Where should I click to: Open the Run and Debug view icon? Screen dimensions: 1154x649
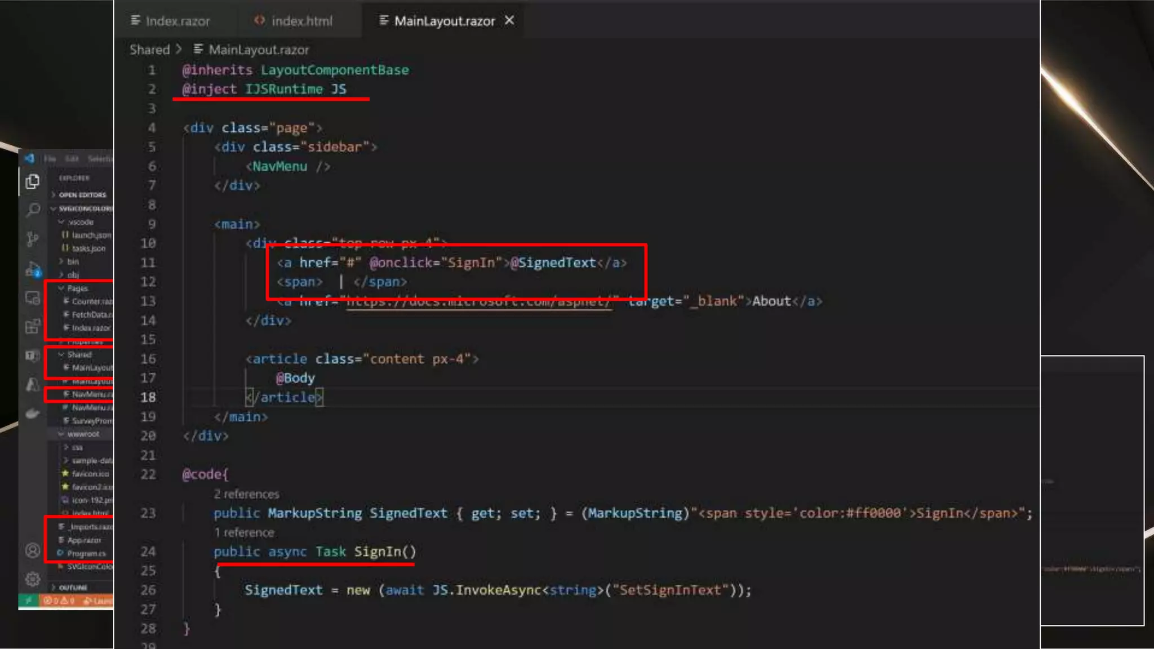[x=33, y=269]
